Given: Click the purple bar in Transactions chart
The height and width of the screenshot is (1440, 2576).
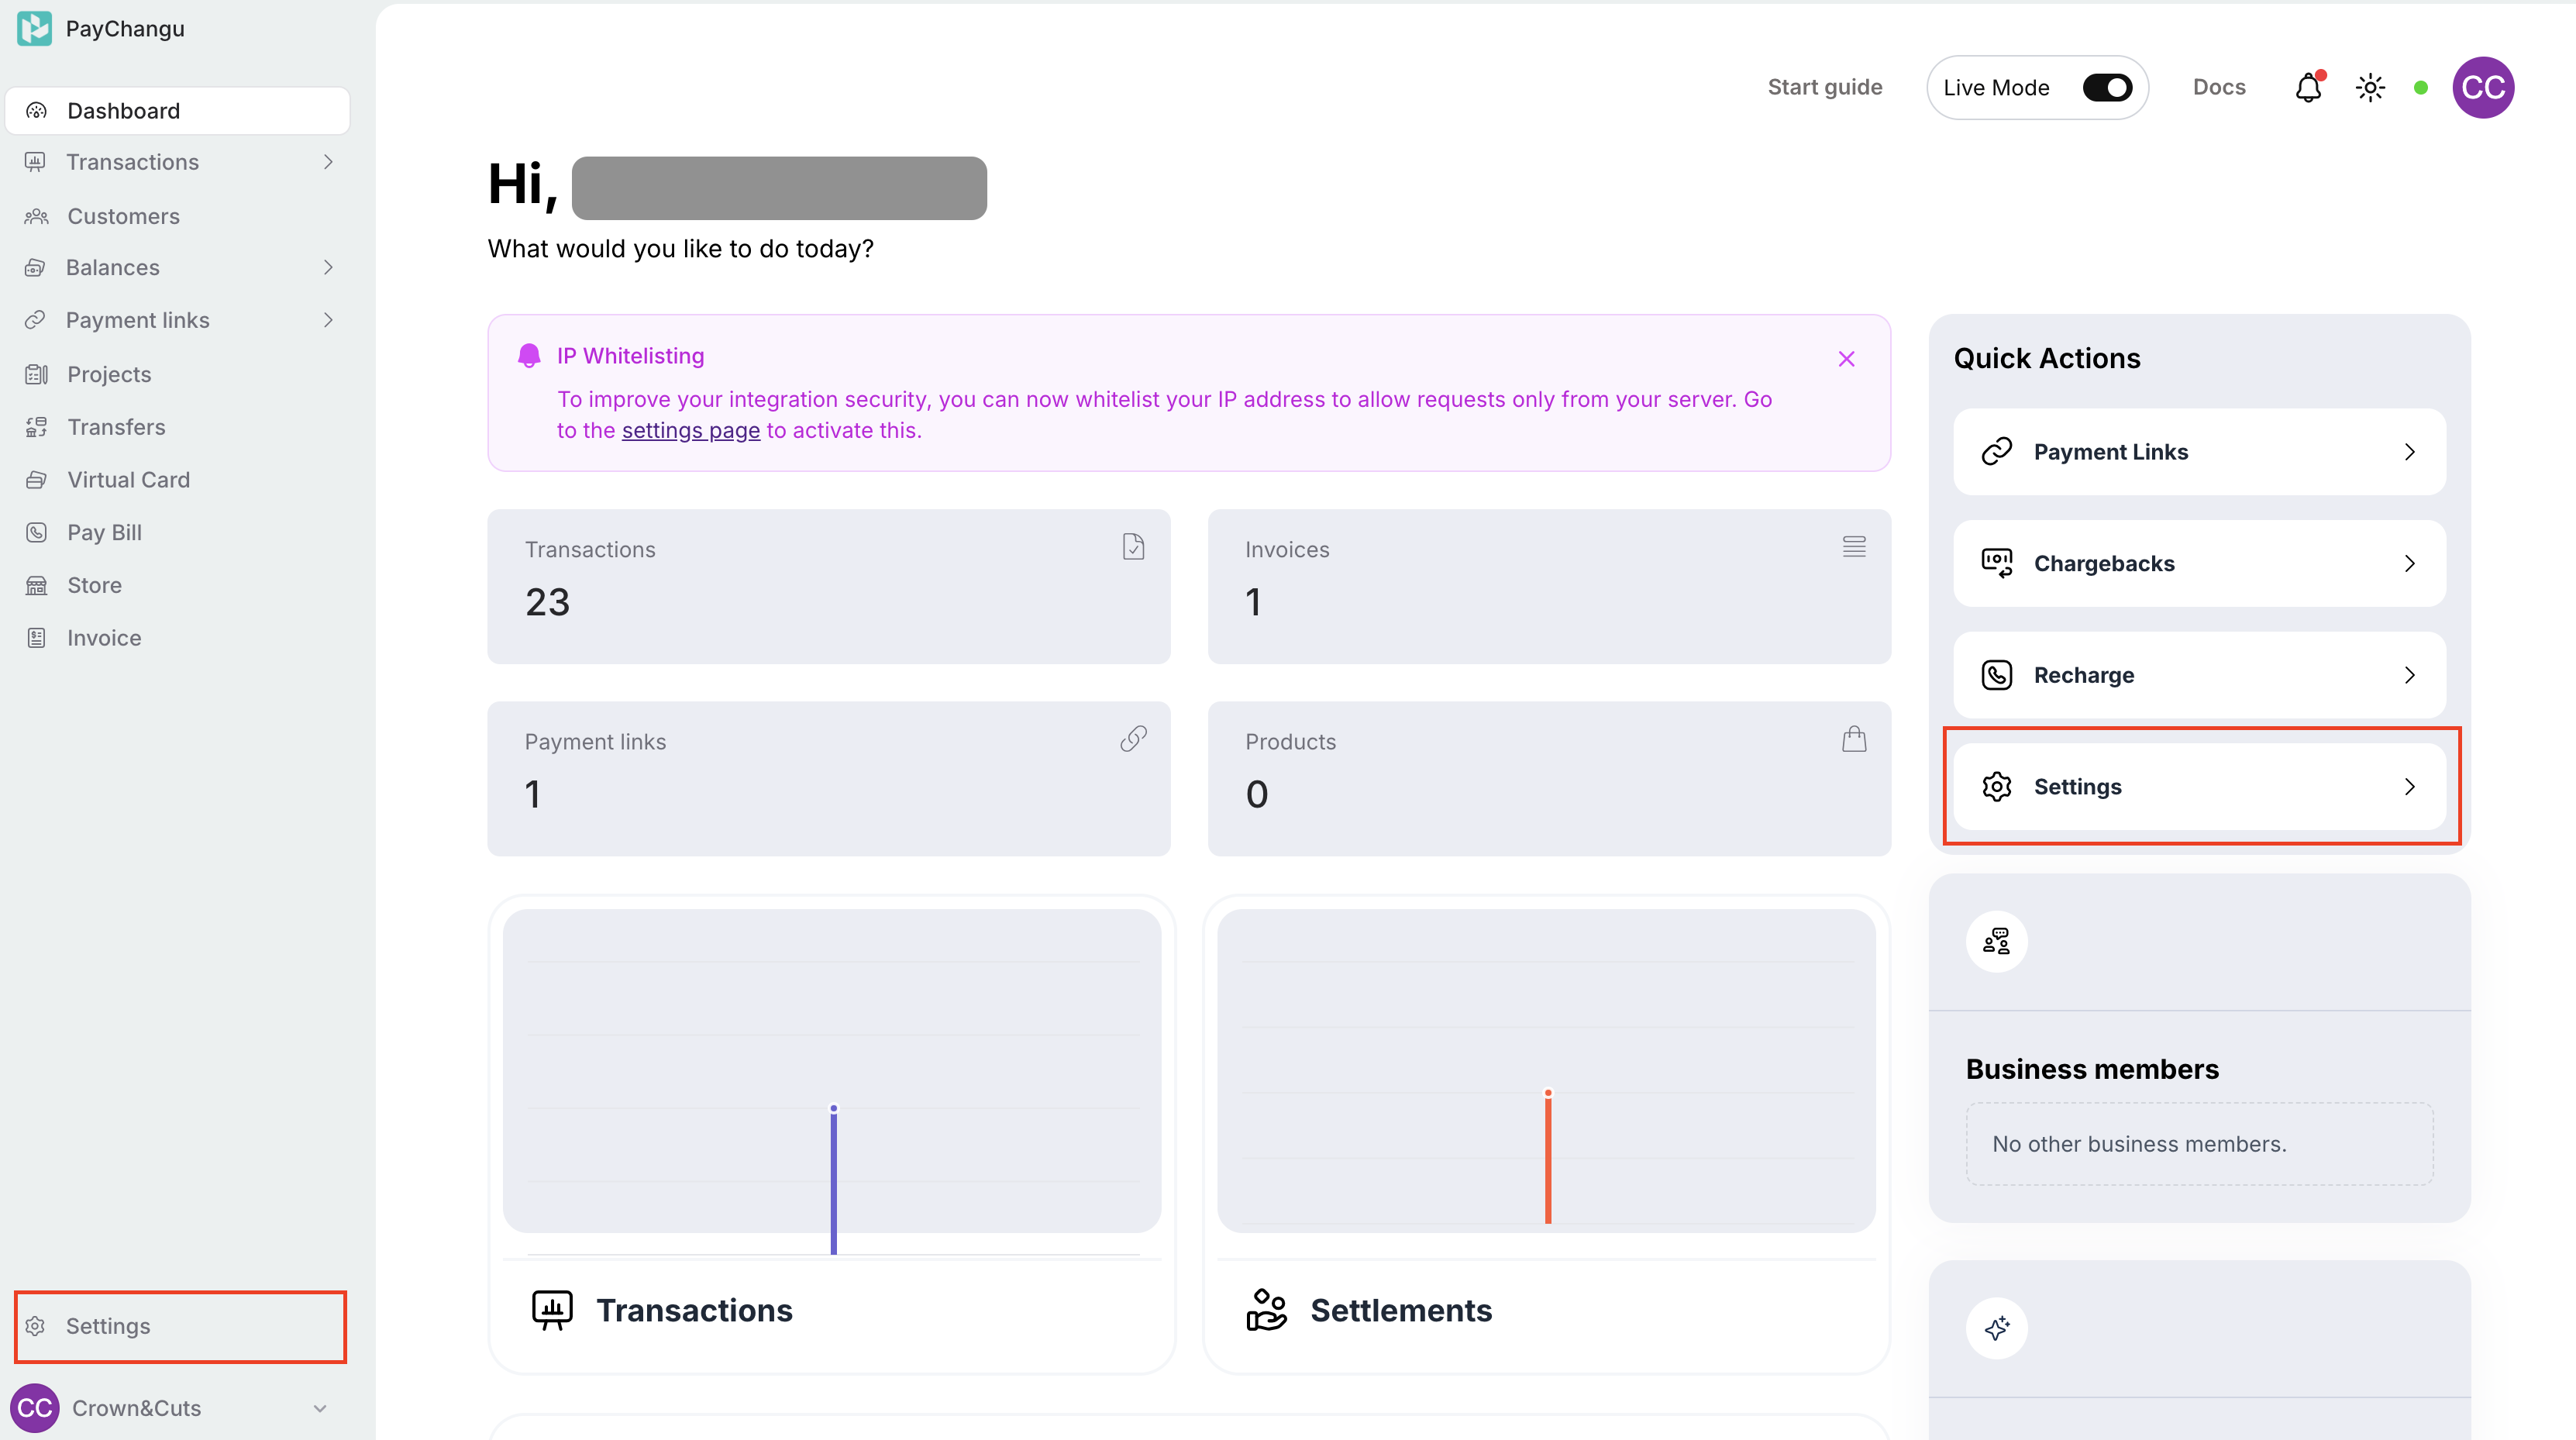Looking at the screenshot, I should 833,1180.
